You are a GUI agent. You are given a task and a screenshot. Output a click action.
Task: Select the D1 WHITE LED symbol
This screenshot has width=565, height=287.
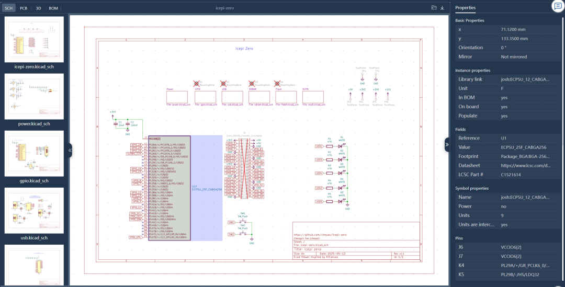pos(341,146)
